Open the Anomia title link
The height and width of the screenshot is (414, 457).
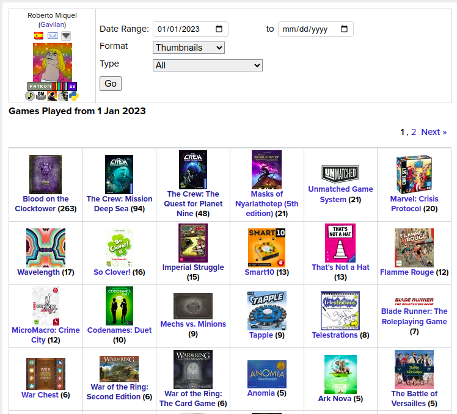click(x=261, y=393)
